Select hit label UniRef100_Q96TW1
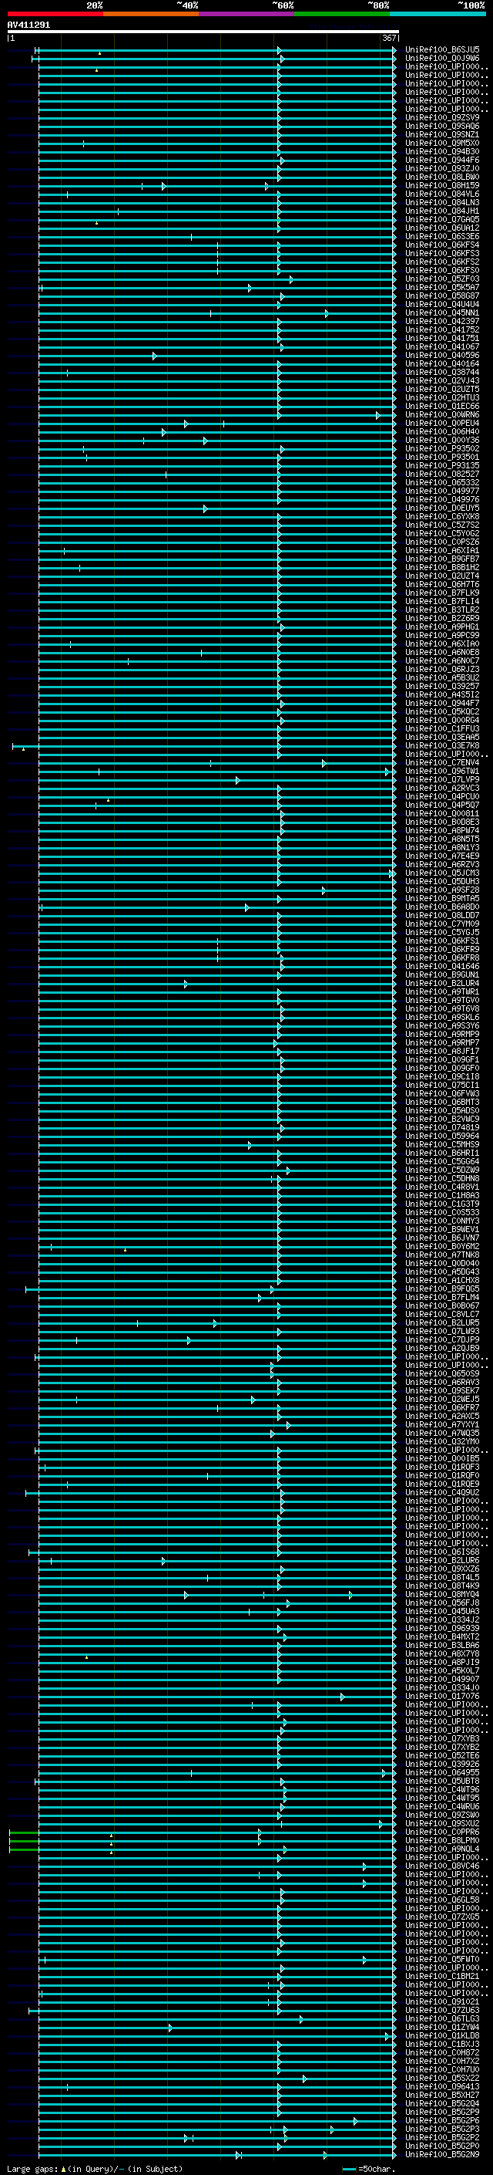Viewport: 493px width, 2175px height. [442, 771]
